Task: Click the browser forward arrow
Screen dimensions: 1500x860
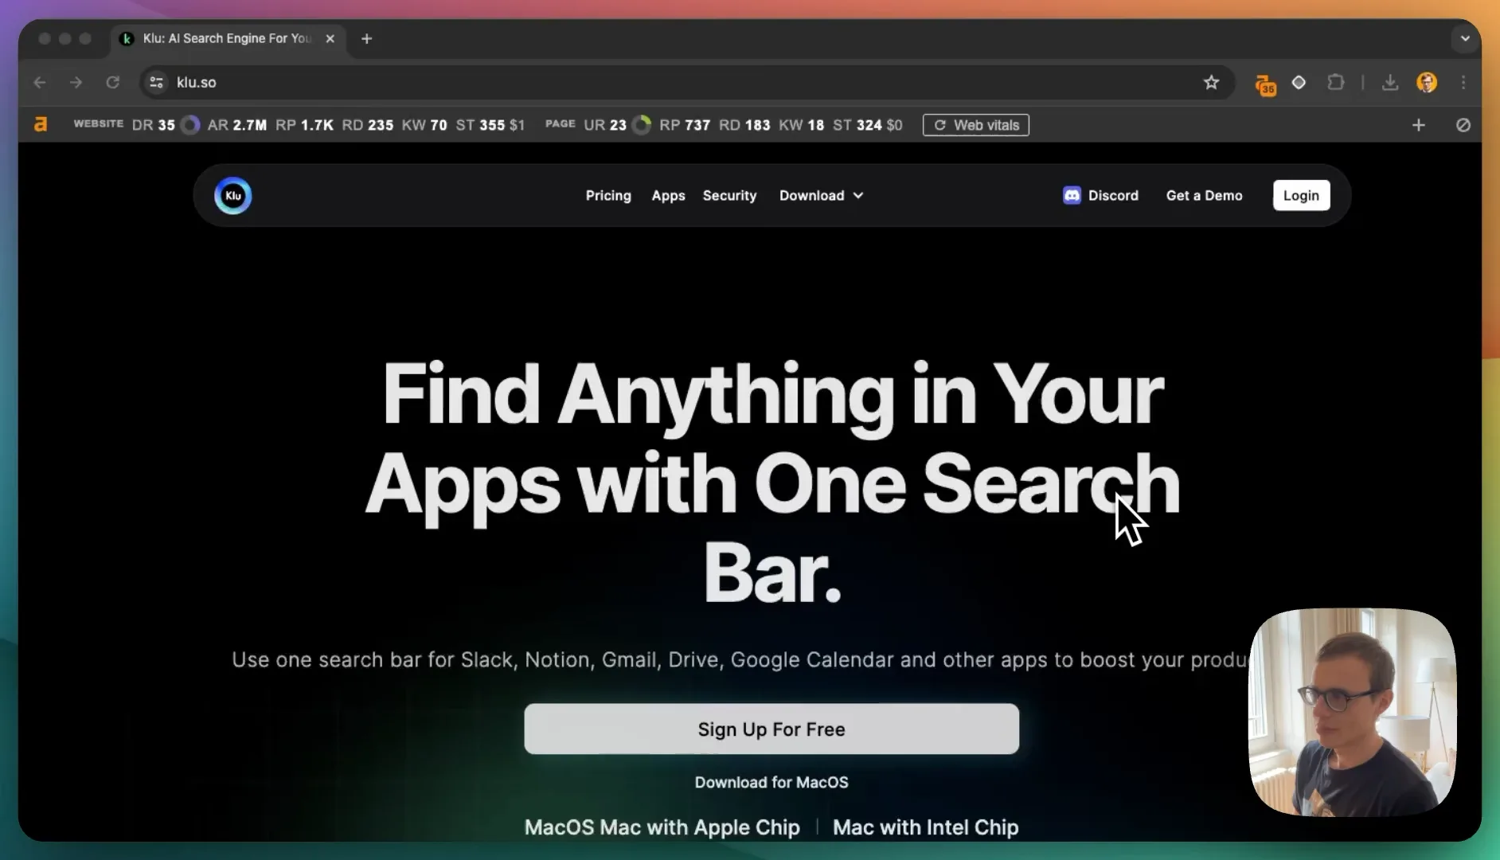Action: pos(76,82)
